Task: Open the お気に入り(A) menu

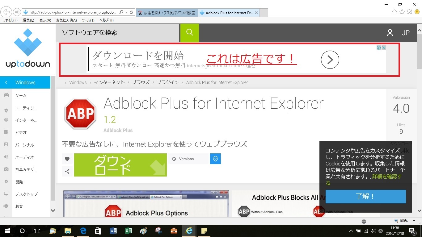Action: point(66,20)
